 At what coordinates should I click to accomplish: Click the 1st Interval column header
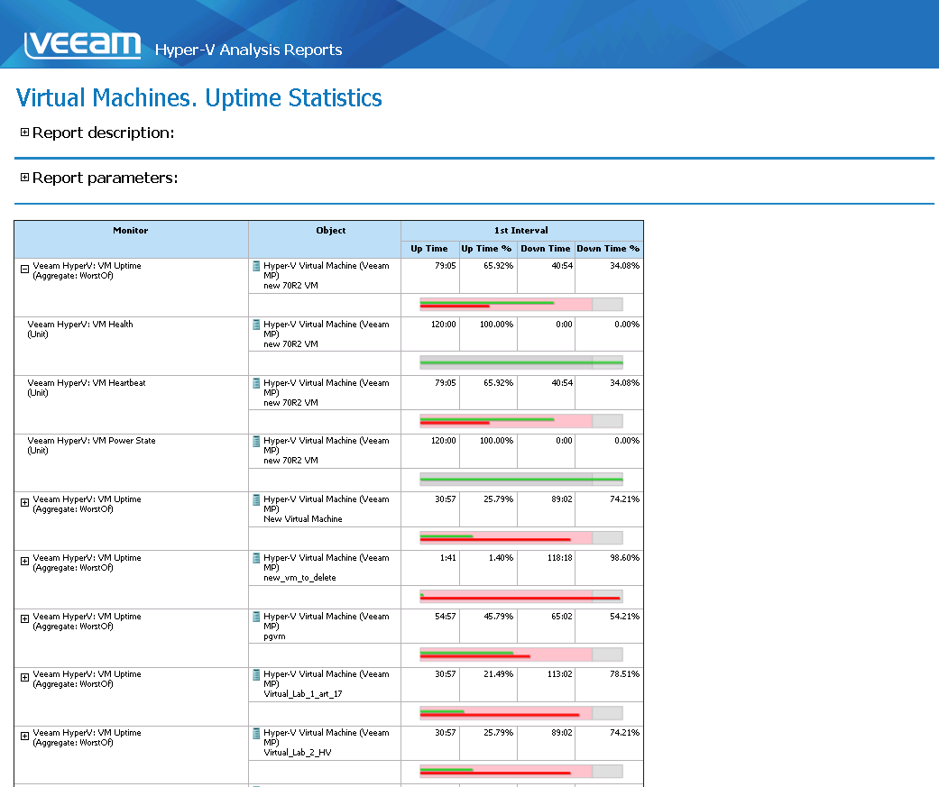pyautogui.click(x=521, y=231)
